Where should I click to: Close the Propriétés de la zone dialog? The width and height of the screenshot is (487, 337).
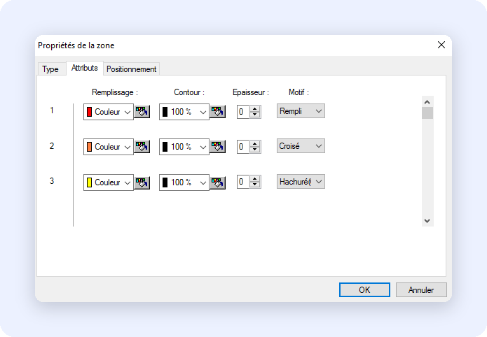pyautogui.click(x=441, y=45)
